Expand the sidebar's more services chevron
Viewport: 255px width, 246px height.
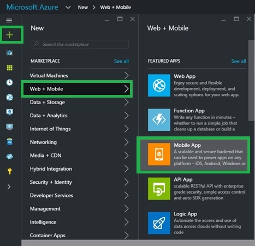tap(9, 187)
